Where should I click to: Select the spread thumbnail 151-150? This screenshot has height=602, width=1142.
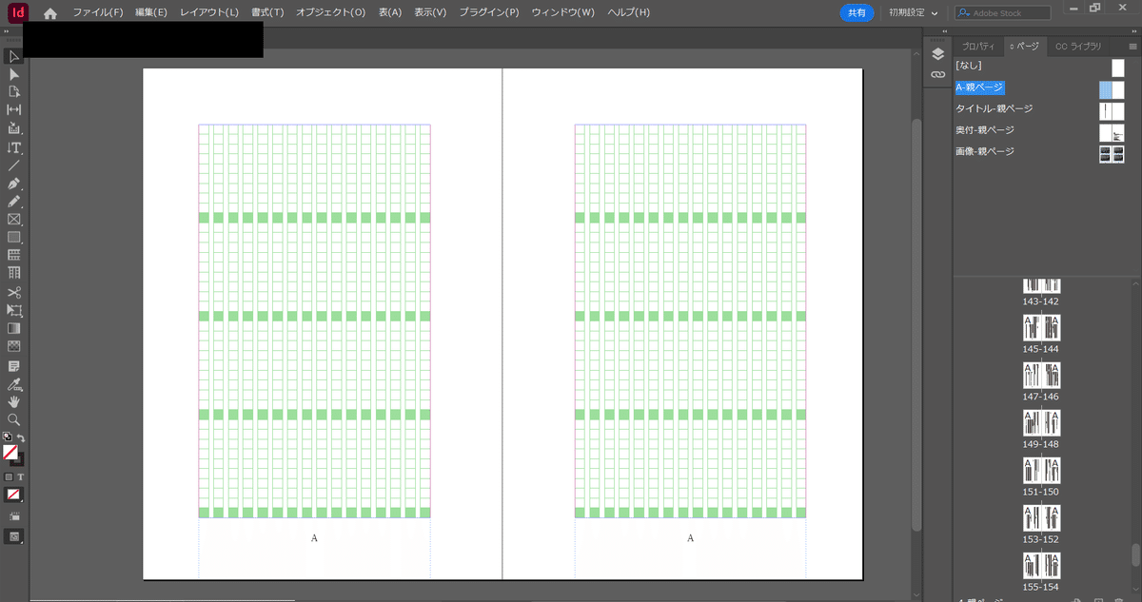(x=1041, y=471)
